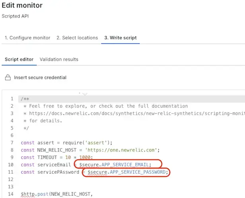Select the 3. Write script step

click(x=121, y=38)
